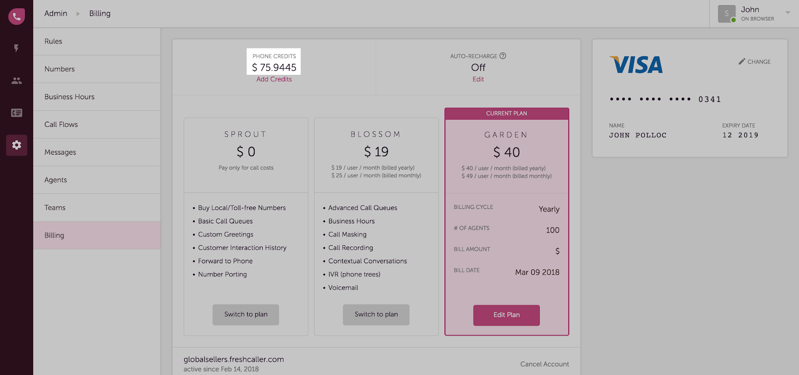Click the pencil Change card icon
799x375 pixels.
742,61
